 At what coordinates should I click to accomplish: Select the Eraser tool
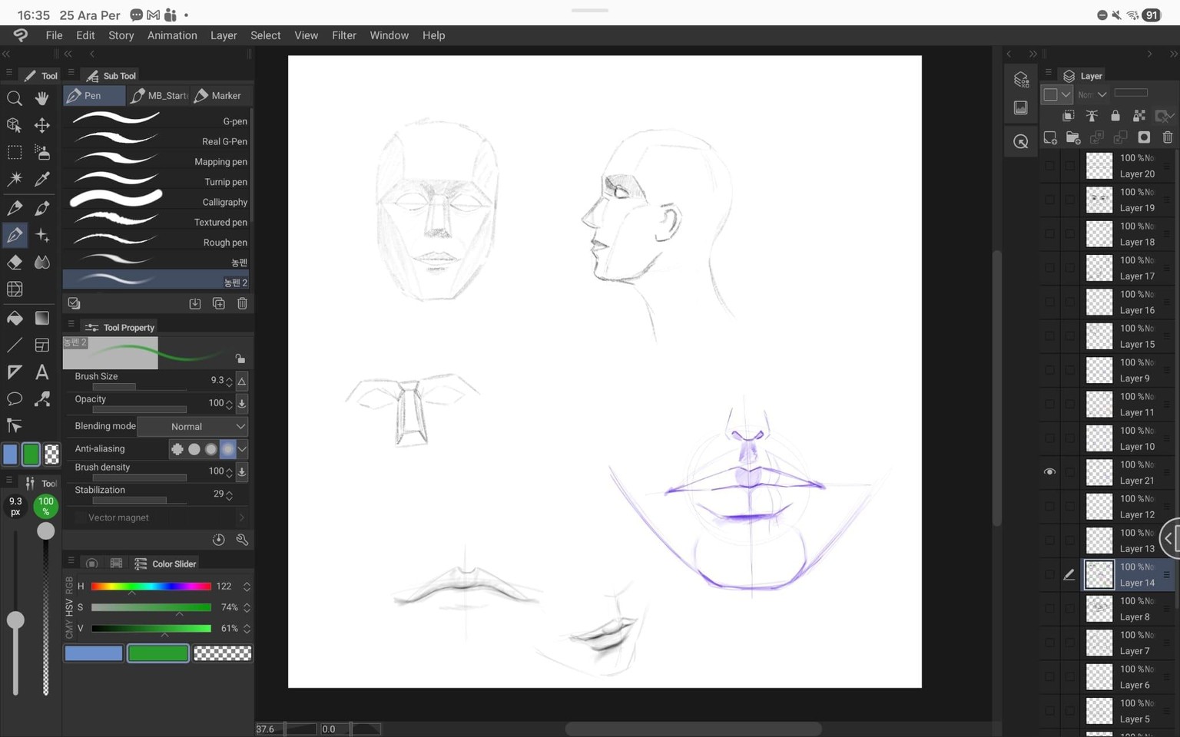[x=14, y=263]
